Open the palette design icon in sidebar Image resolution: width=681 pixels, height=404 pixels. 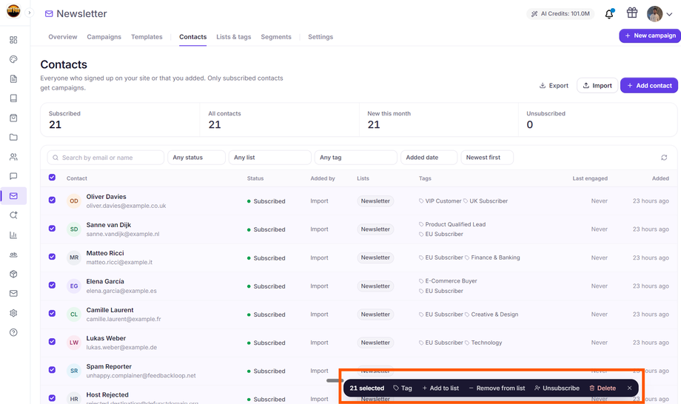(x=13, y=59)
